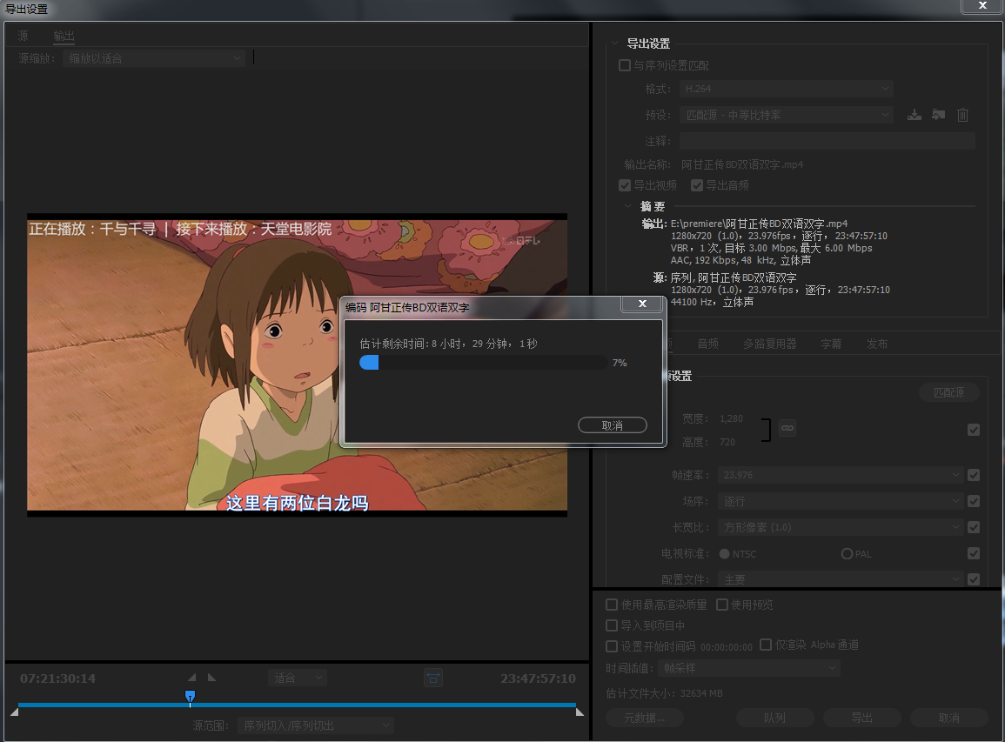Click the set in point triangle icon
Image resolution: width=1005 pixels, height=742 pixels.
click(191, 678)
